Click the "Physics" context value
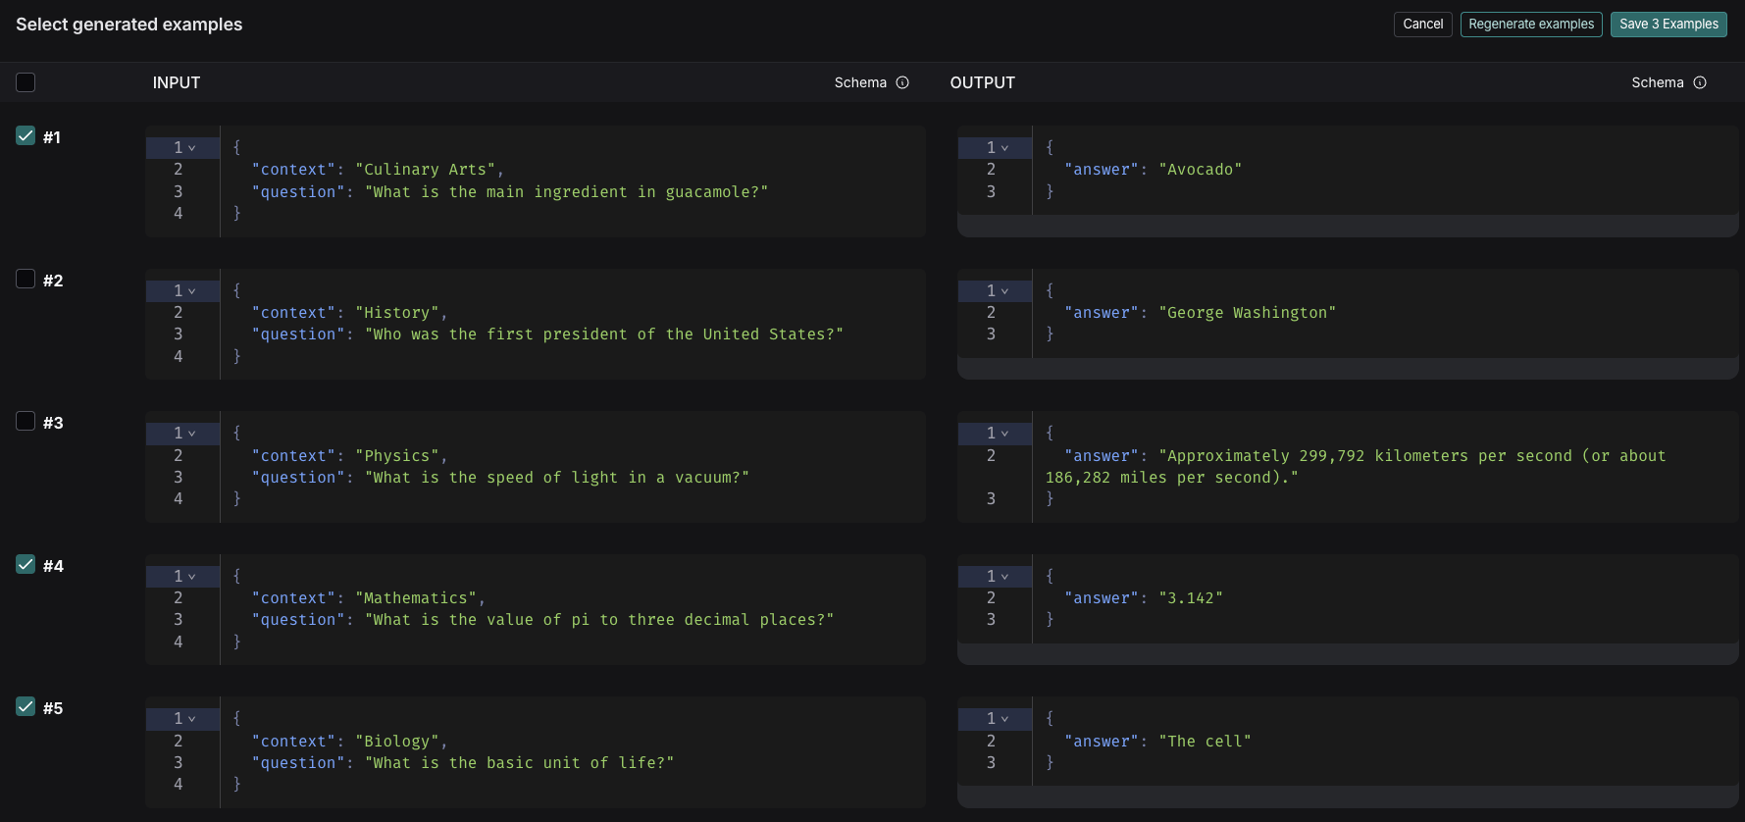This screenshot has height=822, width=1745. 396,456
